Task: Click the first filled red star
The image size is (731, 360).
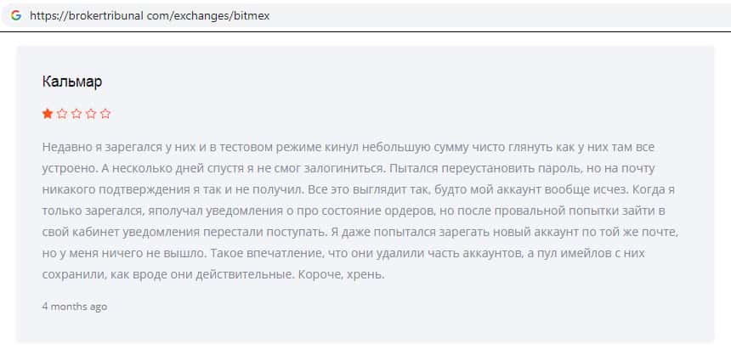Action: tap(48, 113)
